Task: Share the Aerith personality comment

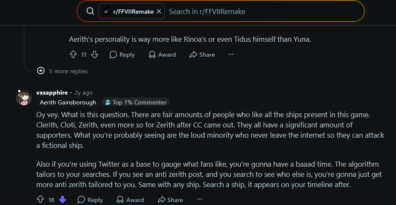Action: click(x=202, y=55)
